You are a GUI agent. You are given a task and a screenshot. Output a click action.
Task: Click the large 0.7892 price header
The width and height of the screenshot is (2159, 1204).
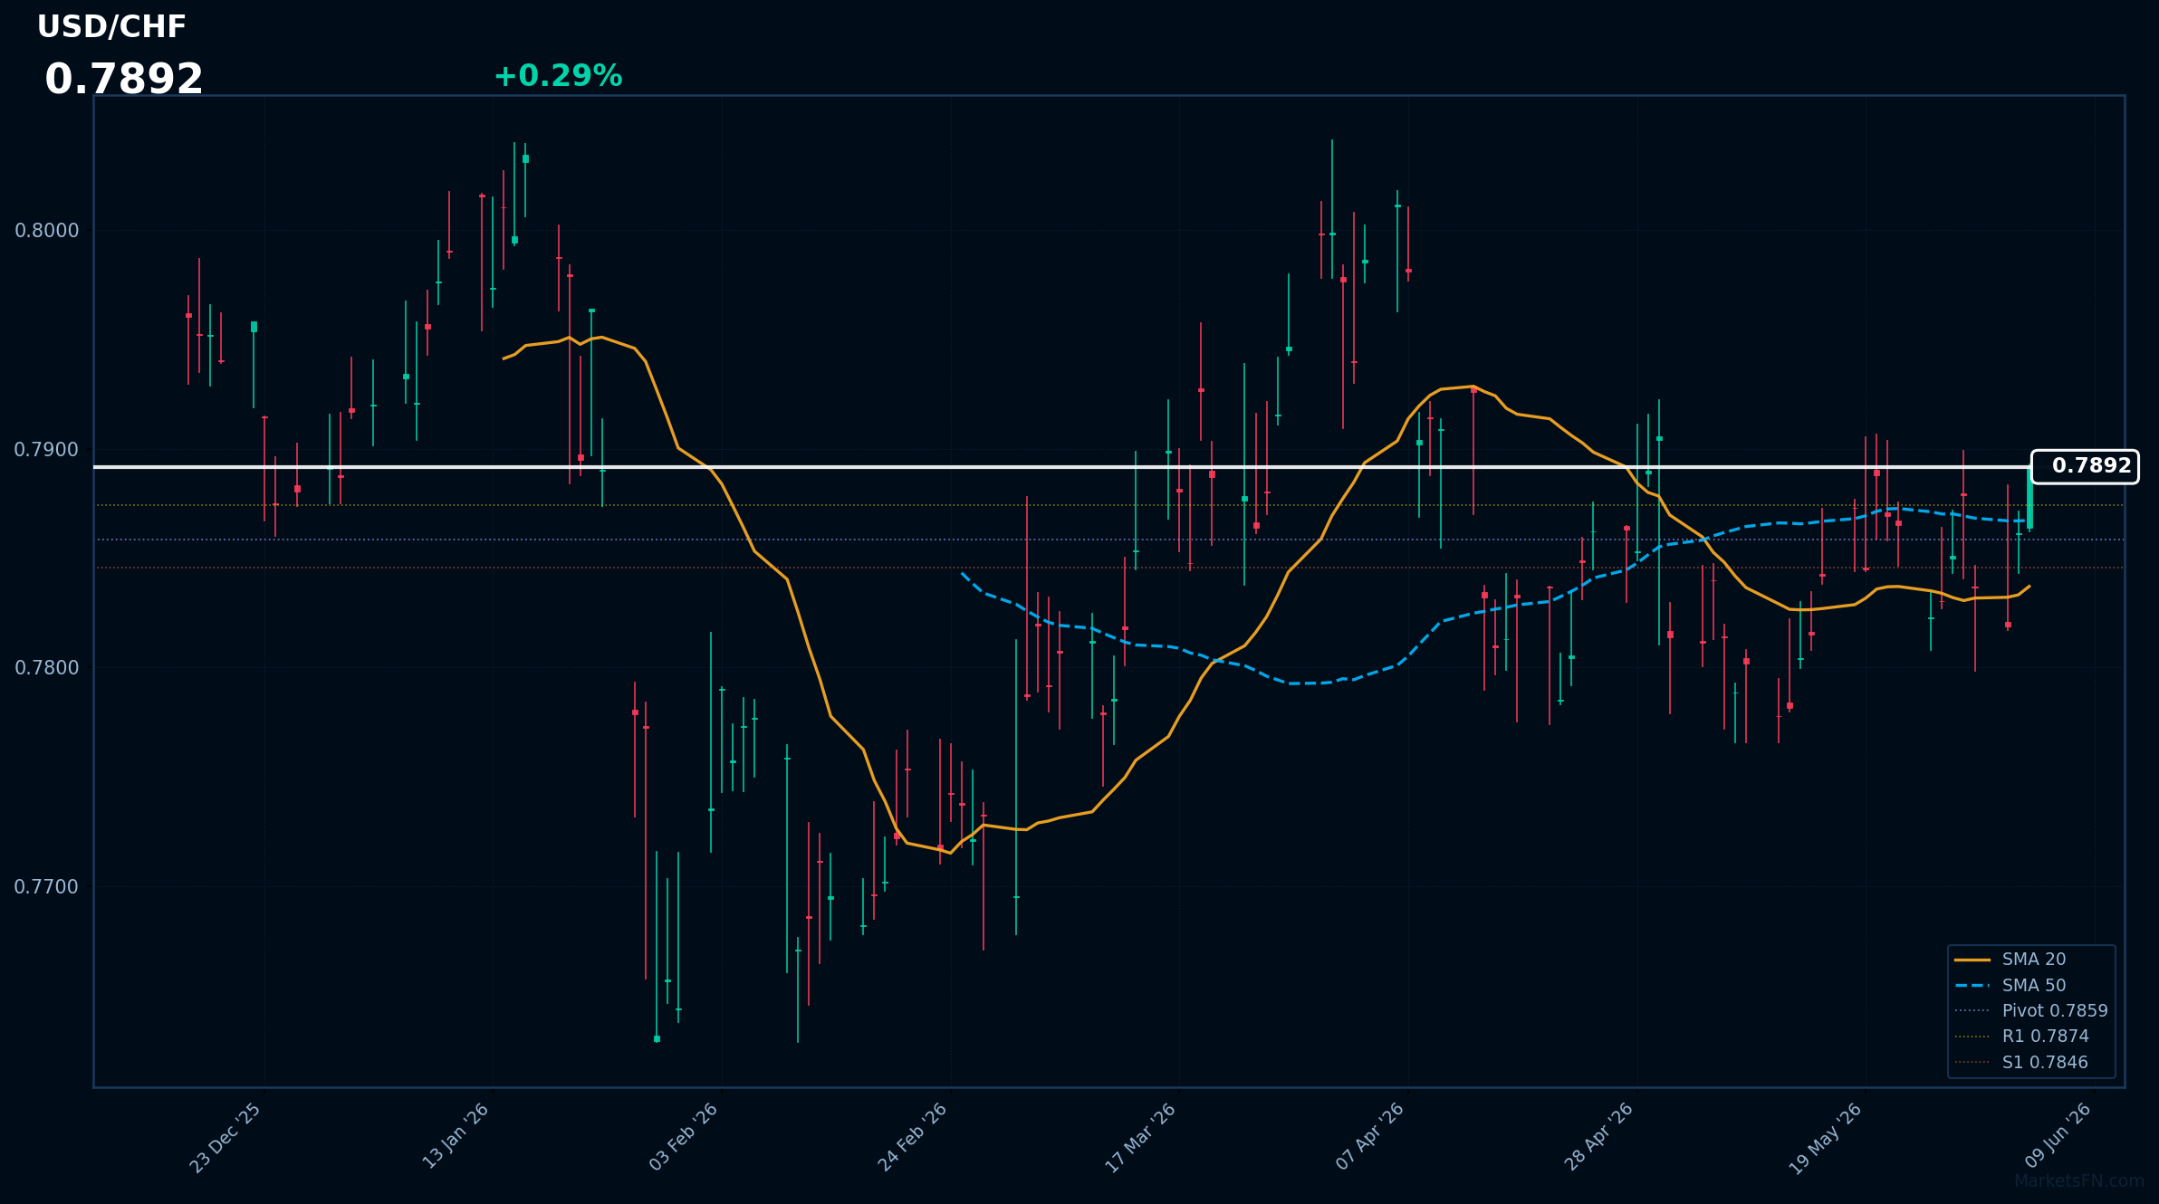124,80
